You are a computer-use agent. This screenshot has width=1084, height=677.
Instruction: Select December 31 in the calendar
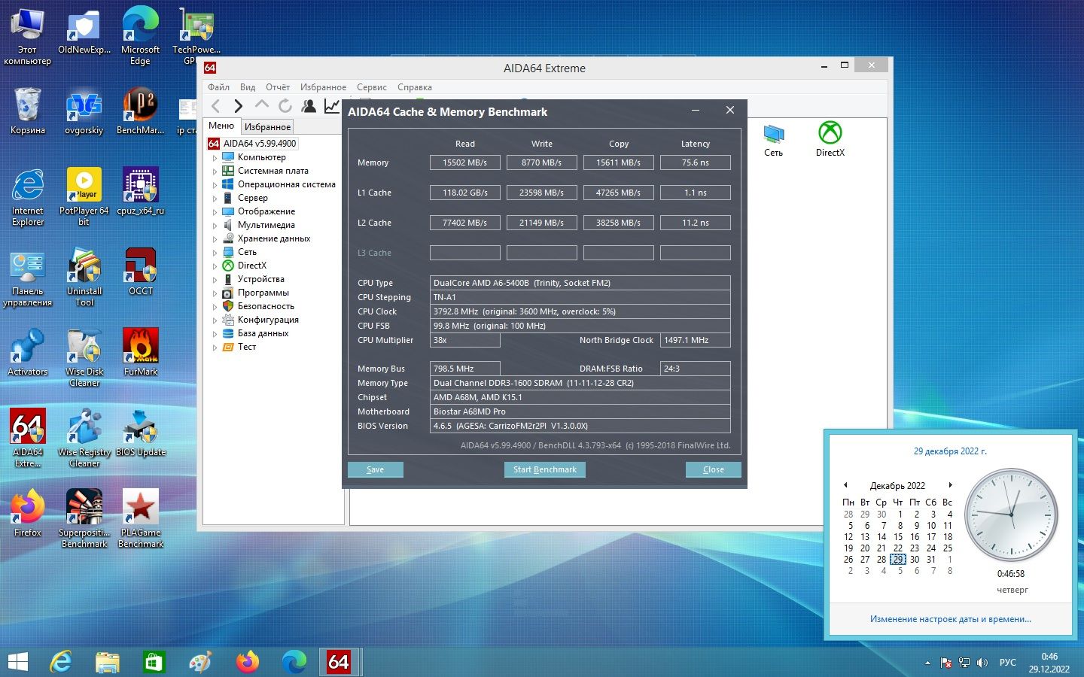[931, 560]
